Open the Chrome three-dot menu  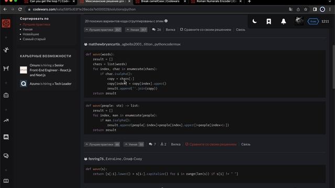(330, 9)
